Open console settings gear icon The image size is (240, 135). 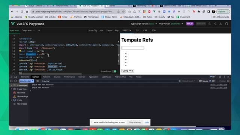(228, 81)
